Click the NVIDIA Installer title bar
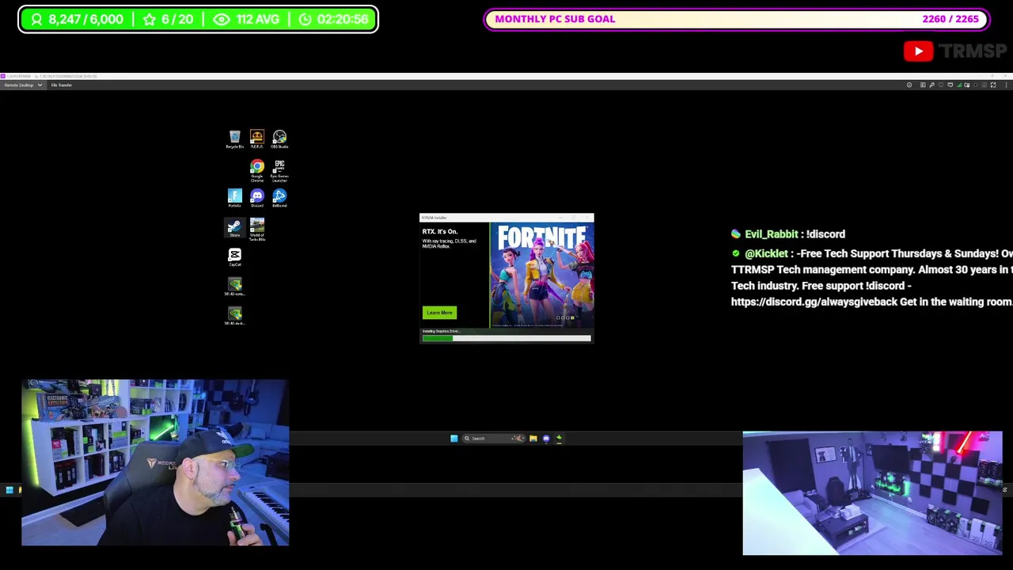Viewport: 1013px width, 570px height. tap(506, 217)
